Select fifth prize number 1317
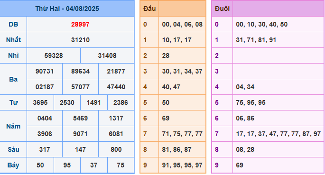Image resolution: width=325 pixels, height=175 pixels. tap(116, 118)
